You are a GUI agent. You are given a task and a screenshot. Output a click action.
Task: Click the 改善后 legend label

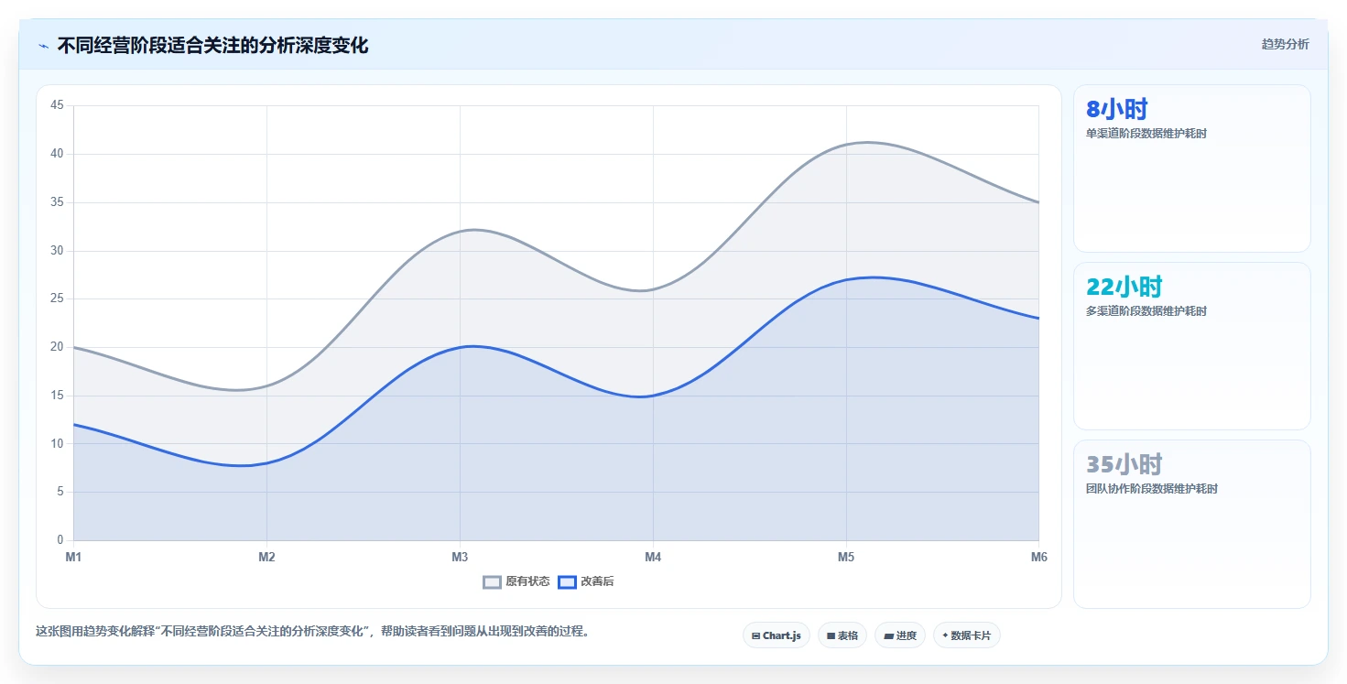(597, 581)
